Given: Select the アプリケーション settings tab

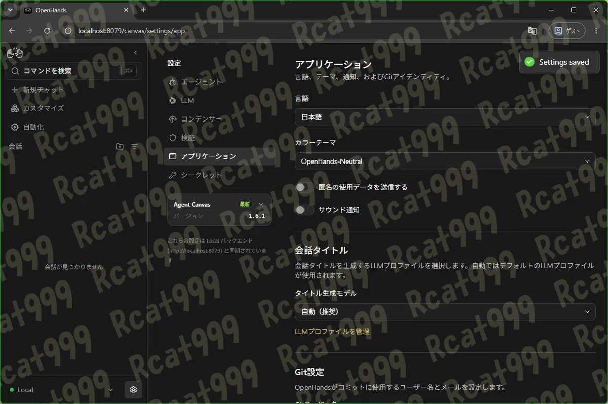Looking at the screenshot, I should (x=219, y=156).
